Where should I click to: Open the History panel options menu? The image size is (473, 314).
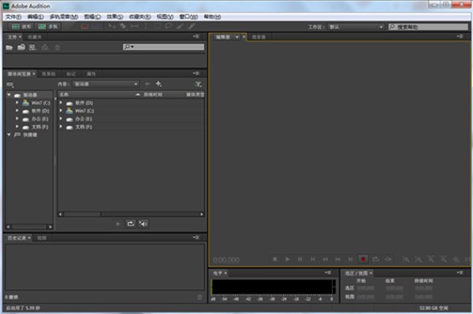196,237
